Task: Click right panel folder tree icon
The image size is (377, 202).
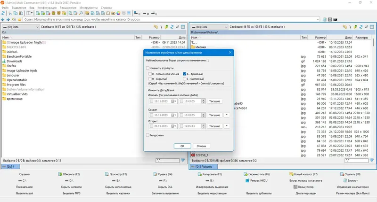Action: (345, 27)
